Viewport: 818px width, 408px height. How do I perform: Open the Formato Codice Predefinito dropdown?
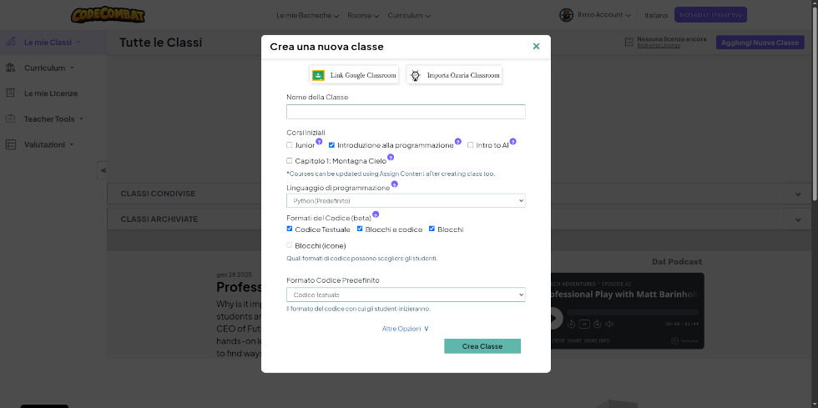pyautogui.click(x=406, y=295)
